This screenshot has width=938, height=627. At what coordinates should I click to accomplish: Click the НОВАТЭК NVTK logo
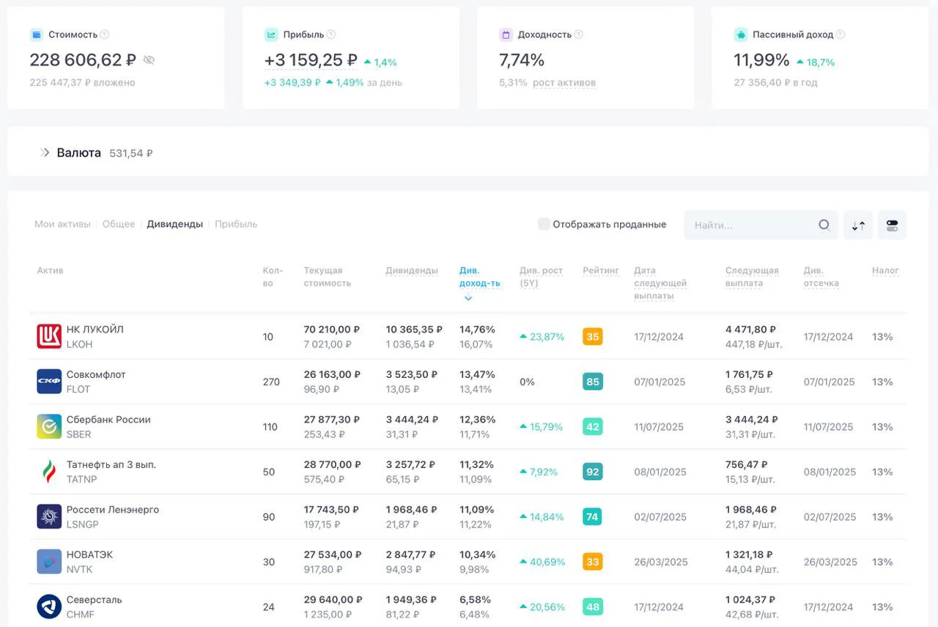point(49,562)
